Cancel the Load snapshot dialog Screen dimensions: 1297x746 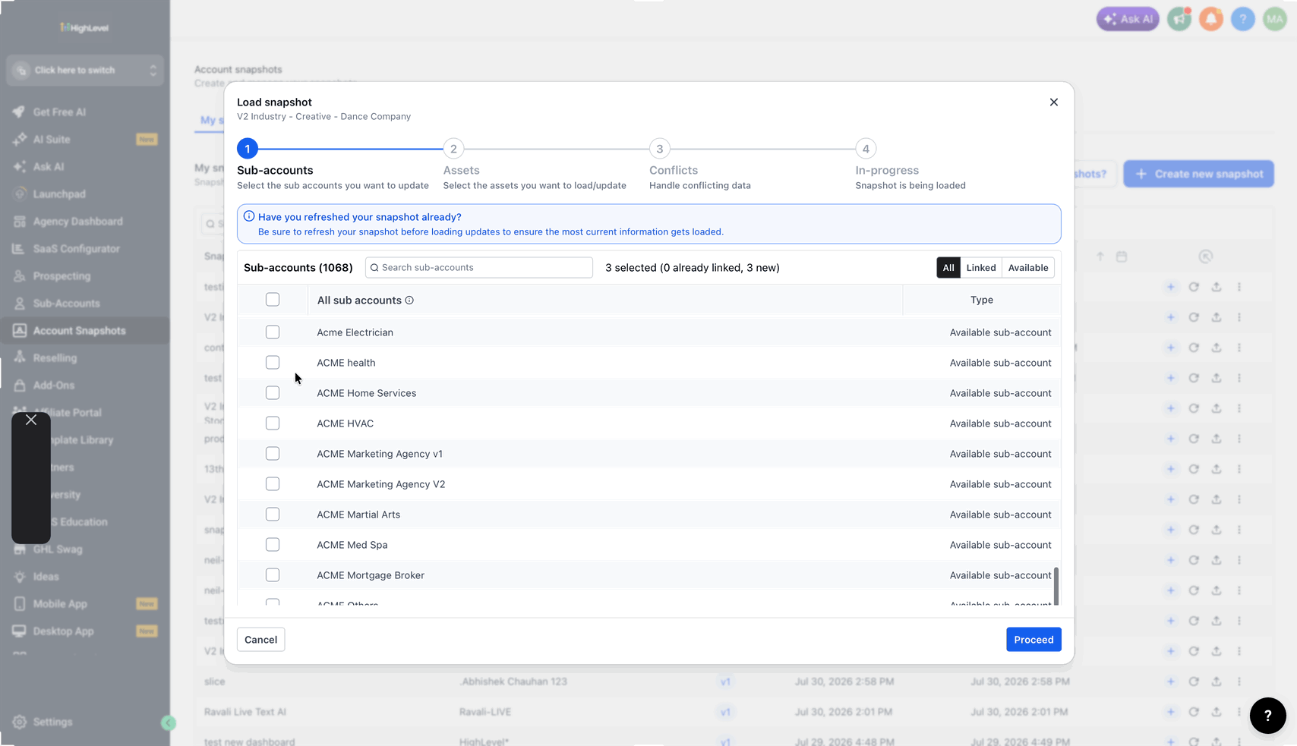pos(261,640)
